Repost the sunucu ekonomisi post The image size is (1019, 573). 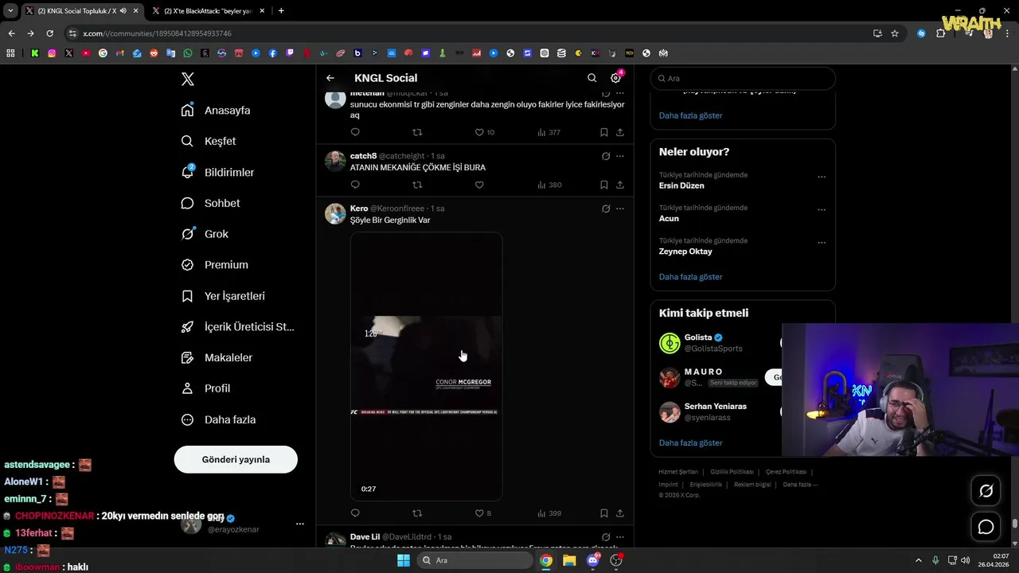point(417,132)
